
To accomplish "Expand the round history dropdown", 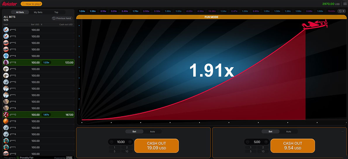I will click(x=341, y=11).
